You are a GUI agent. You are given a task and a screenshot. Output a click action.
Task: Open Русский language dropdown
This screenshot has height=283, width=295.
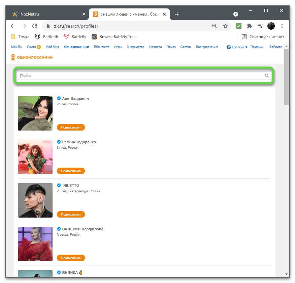(237, 47)
